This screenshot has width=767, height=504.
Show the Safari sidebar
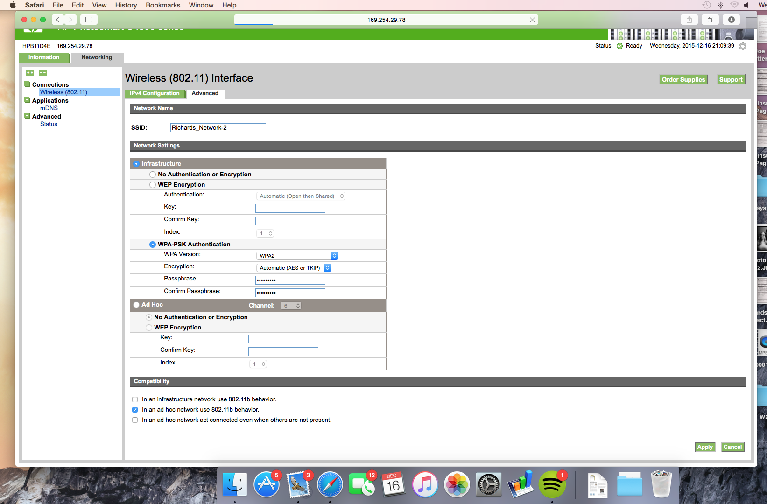tap(89, 20)
